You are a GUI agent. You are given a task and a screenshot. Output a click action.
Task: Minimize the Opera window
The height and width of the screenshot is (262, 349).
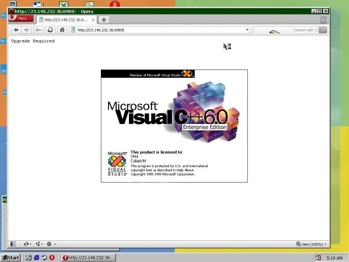(314, 11)
